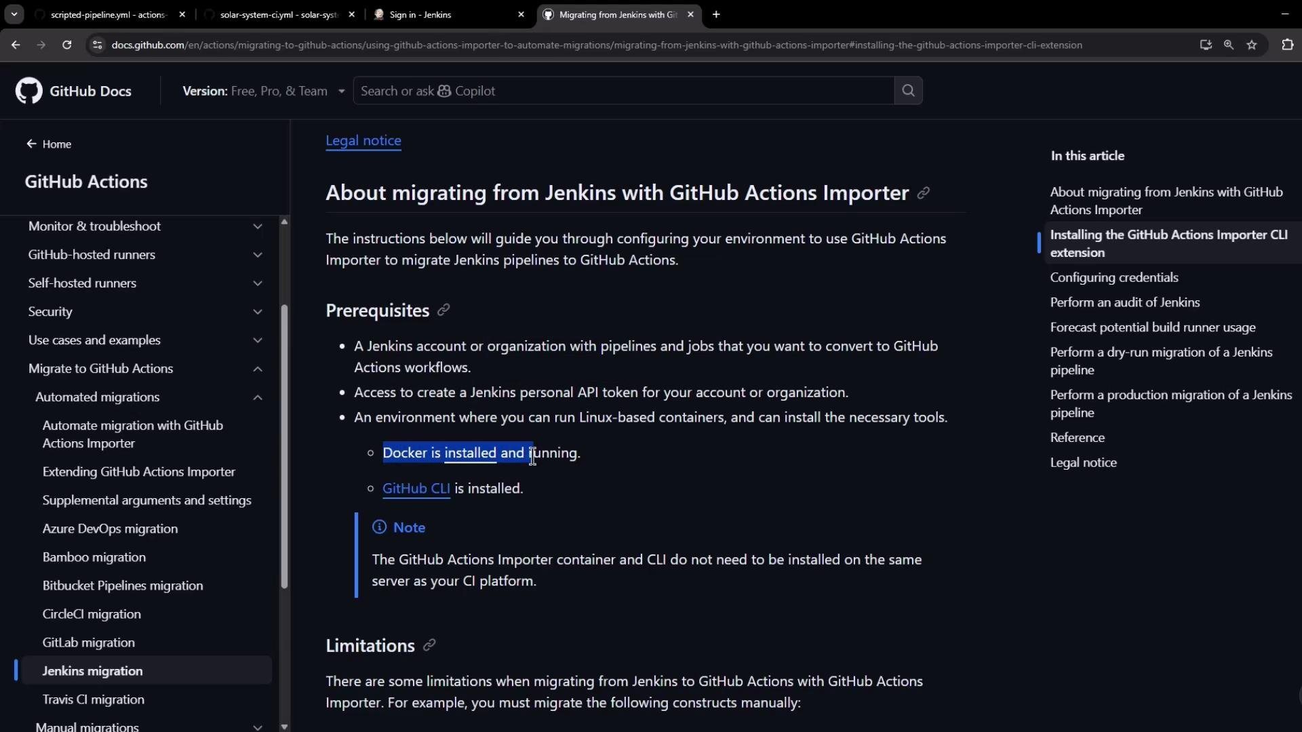The height and width of the screenshot is (732, 1302).
Task: Copy anchor link icon beside Limitations
Action: [429, 645]
